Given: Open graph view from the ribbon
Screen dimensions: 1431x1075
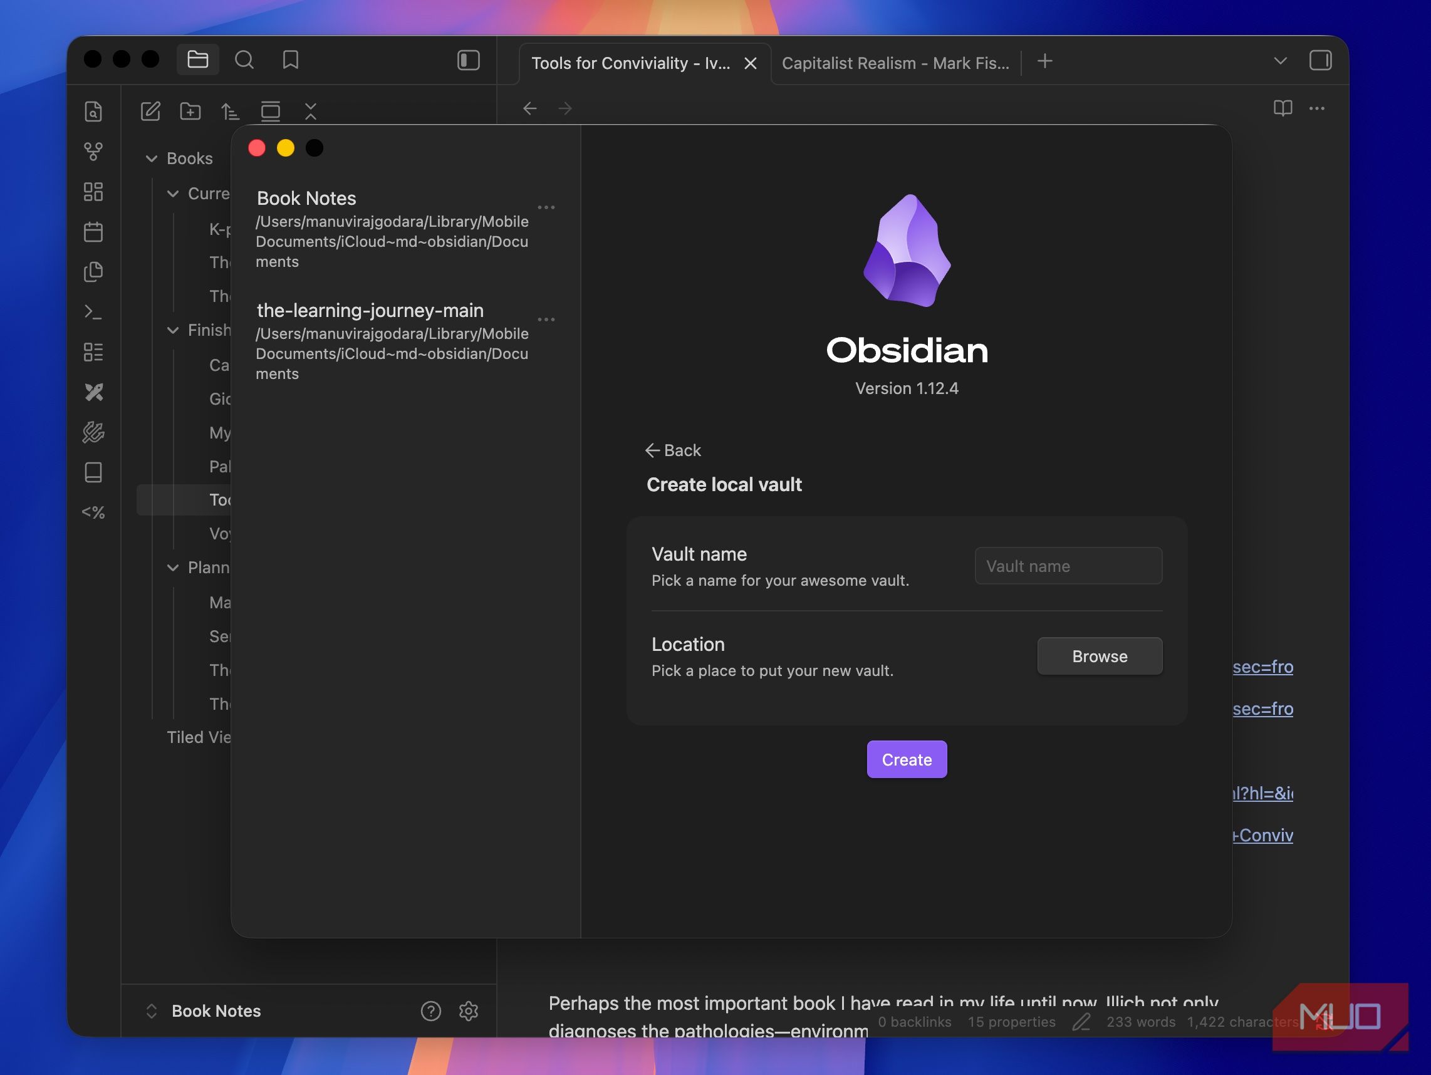Looking at the screenshot, I should [93, 152].
